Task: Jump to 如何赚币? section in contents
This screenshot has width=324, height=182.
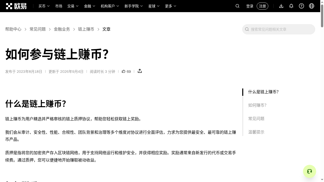Action: pos(257,105)
